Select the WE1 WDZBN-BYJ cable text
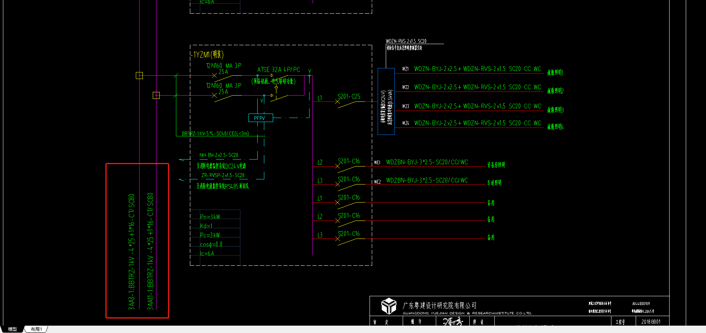This screenshot has width=706, height=333. [x=427, y=162]
